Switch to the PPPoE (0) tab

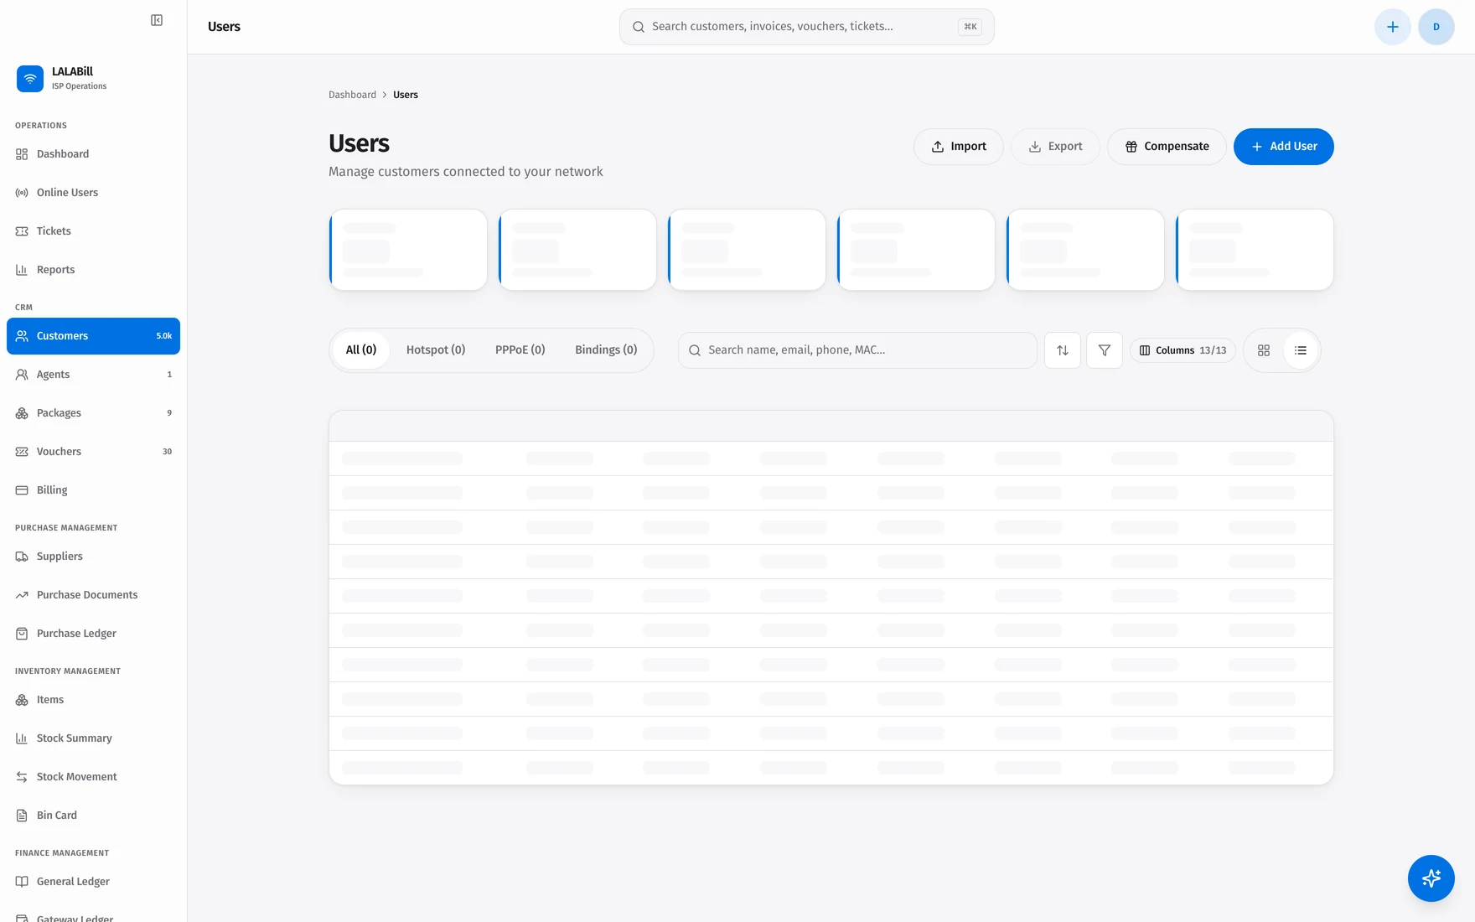tap(520, 350)
